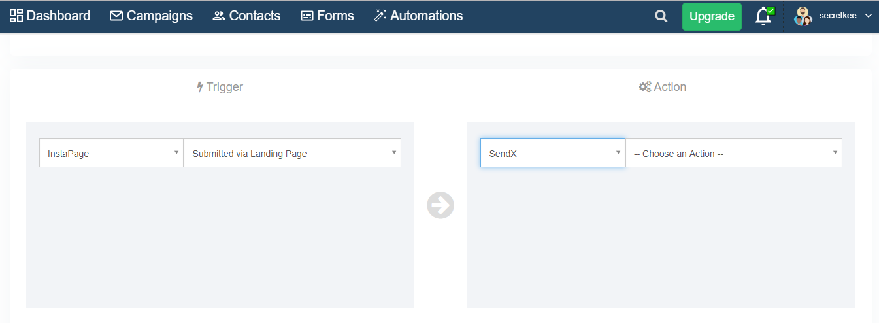Click the gears icon beside Action
This screenshot has height=323, width=879.
[644, 86]
